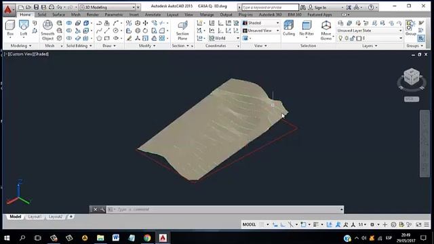Viewport: 434px width, 244px height.
Task: Click the Move Gizmo button
Action: pos(326,30)
